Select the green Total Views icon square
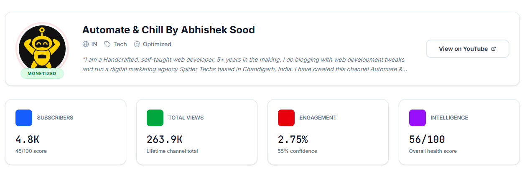The image size is (527, 172). coord(155,118)
